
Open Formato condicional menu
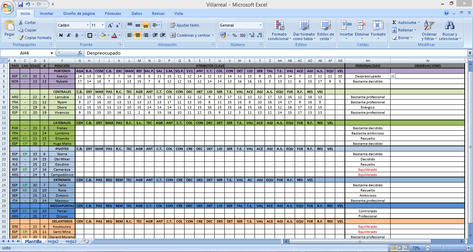pyautogui.click(x=279, y=30)
